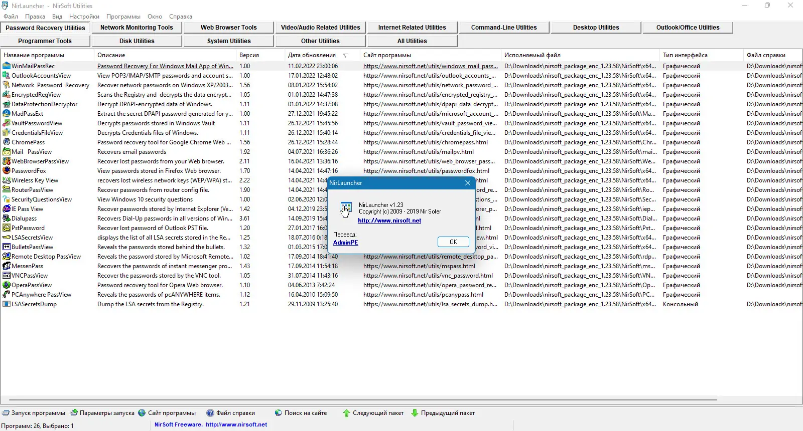The width and height of the screenshot is (803, 431).
Task: Click the OperaPassView icon
Action: [x=7, y=285]
